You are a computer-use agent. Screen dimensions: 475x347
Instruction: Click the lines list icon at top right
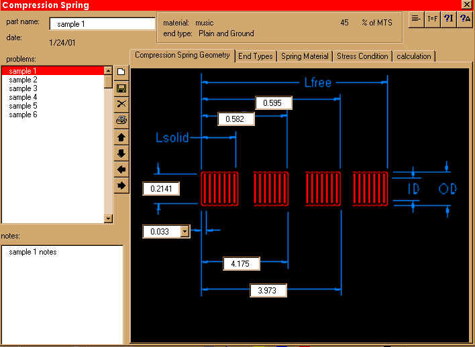click(417, 19)
